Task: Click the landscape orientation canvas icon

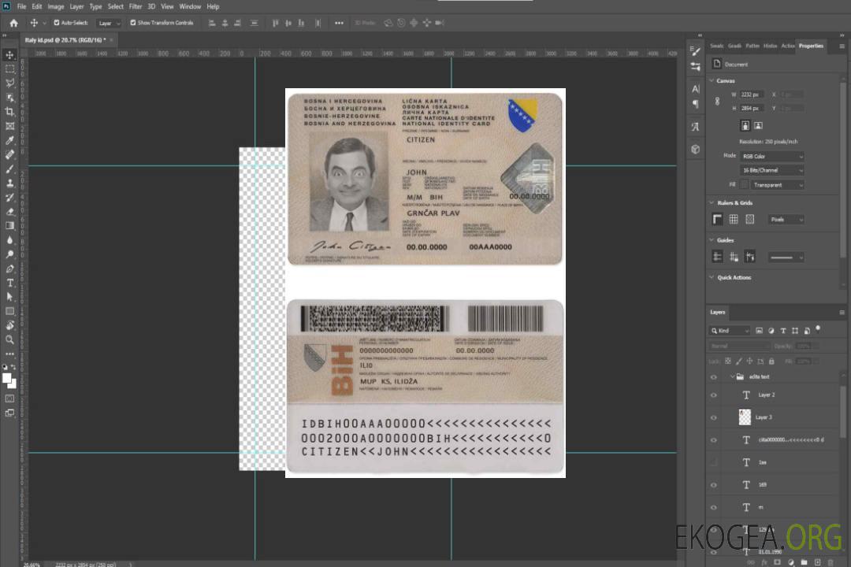Action: (758, 125)
